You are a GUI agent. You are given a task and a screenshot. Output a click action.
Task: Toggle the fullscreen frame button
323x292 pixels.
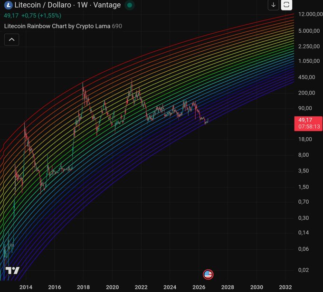point(286,5)
